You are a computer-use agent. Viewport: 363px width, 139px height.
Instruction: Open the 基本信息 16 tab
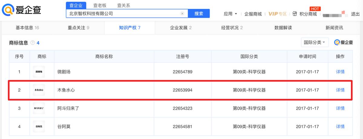pyautogui.click(x=27, y=28)
